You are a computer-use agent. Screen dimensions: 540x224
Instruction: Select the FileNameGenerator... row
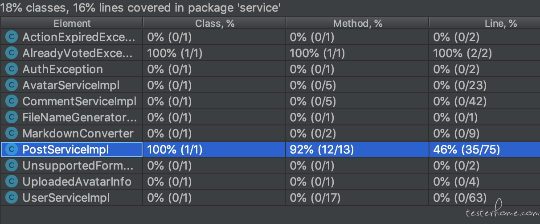tap(270, 117)
